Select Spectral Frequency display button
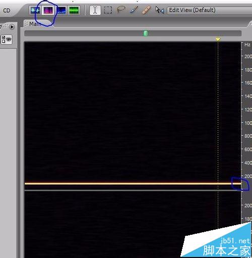This screenshot has height=258, width=252. (48, 11)
